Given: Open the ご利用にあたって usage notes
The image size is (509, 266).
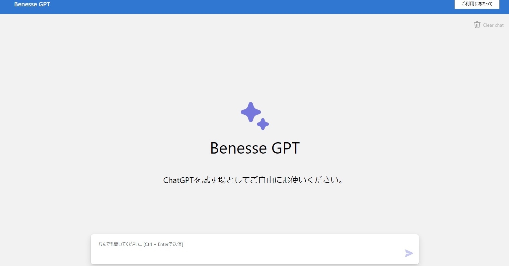Looking at the screenshot, I should coord(477,4).
